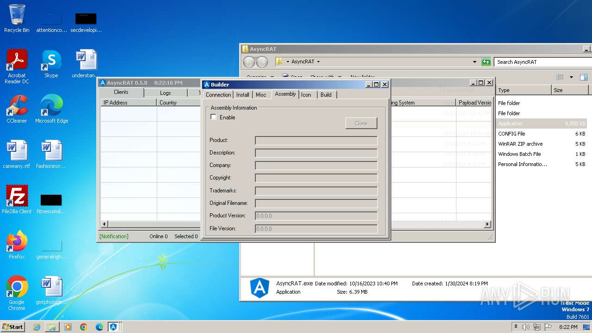Open Acrobat Reader DC desktop shortcut
The height and width of the screenshot is (333, 592).
(17, 66)
